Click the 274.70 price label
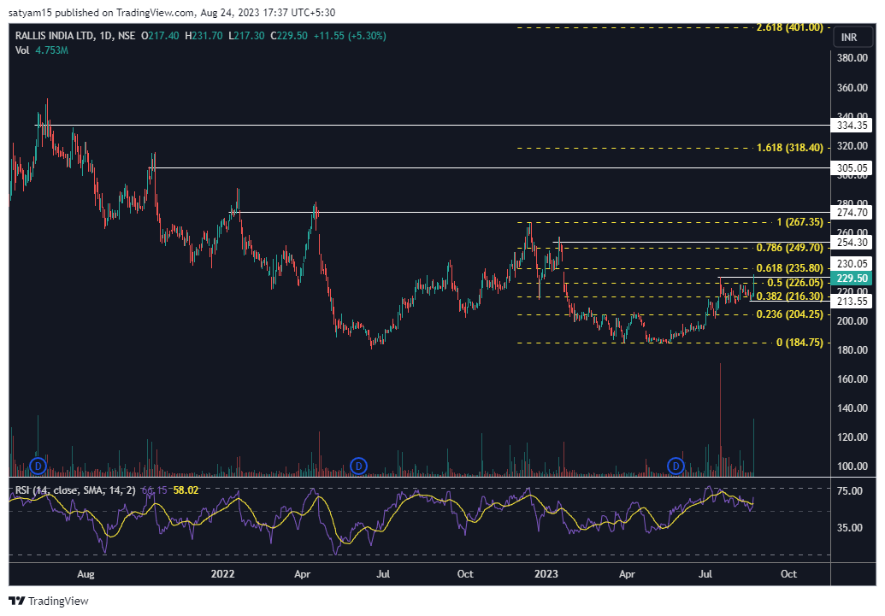 coord(852,213)
